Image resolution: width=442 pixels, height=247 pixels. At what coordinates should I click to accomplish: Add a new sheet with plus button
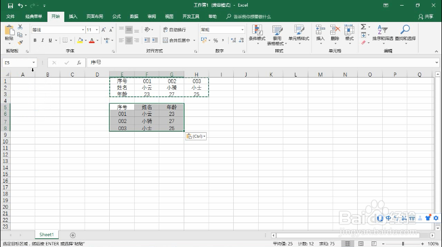pos(72,235)
